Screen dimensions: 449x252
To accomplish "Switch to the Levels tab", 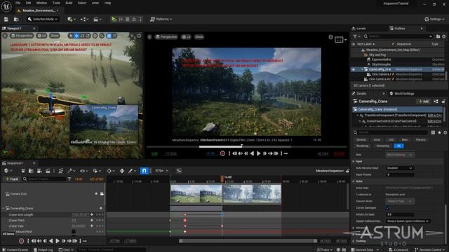I will click(358, 29).
